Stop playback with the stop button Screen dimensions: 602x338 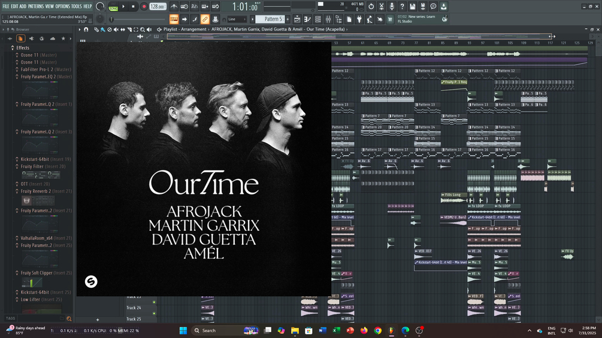tap(133, 7)
